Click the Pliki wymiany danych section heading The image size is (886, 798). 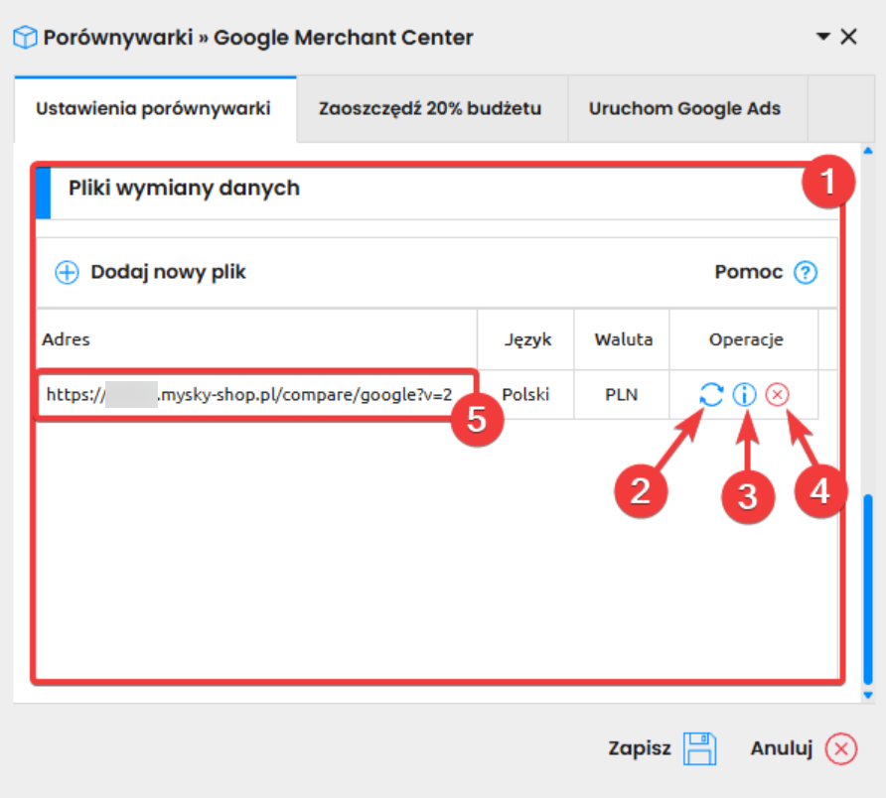tap(184, 188)
